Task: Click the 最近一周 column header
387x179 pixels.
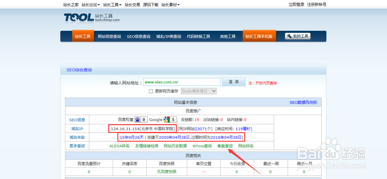Action: (270, 164)
